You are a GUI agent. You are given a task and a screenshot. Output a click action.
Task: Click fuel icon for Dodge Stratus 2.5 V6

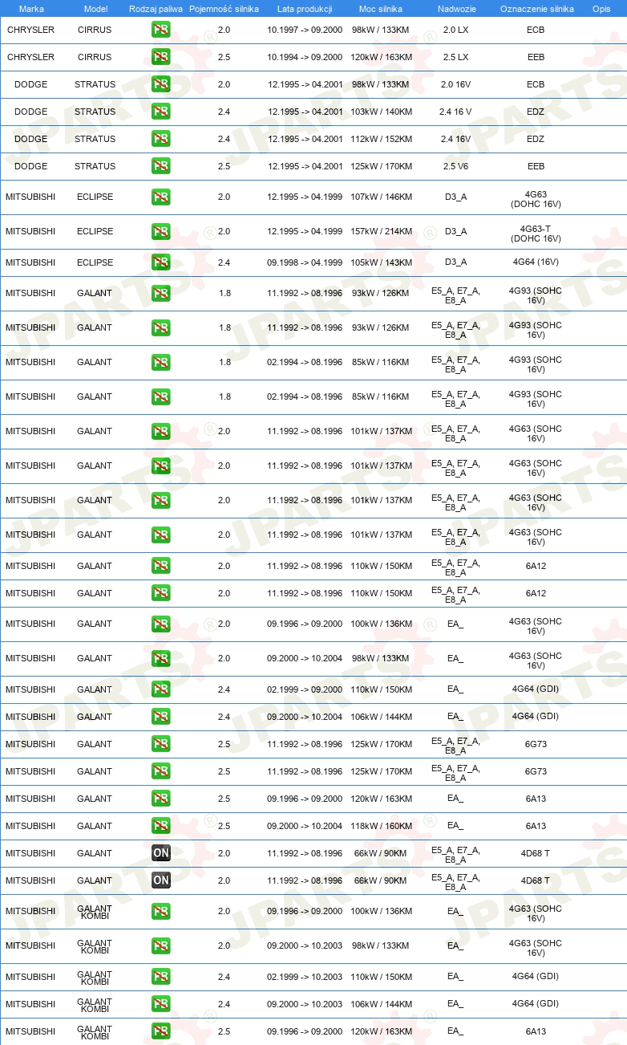[160, 166]
